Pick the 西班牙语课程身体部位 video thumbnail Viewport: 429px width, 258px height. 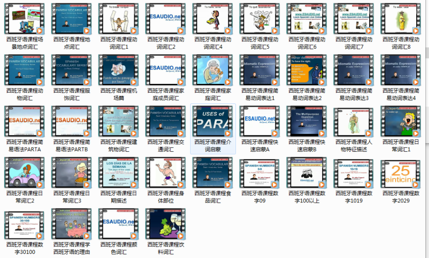(x=165, y=172)
